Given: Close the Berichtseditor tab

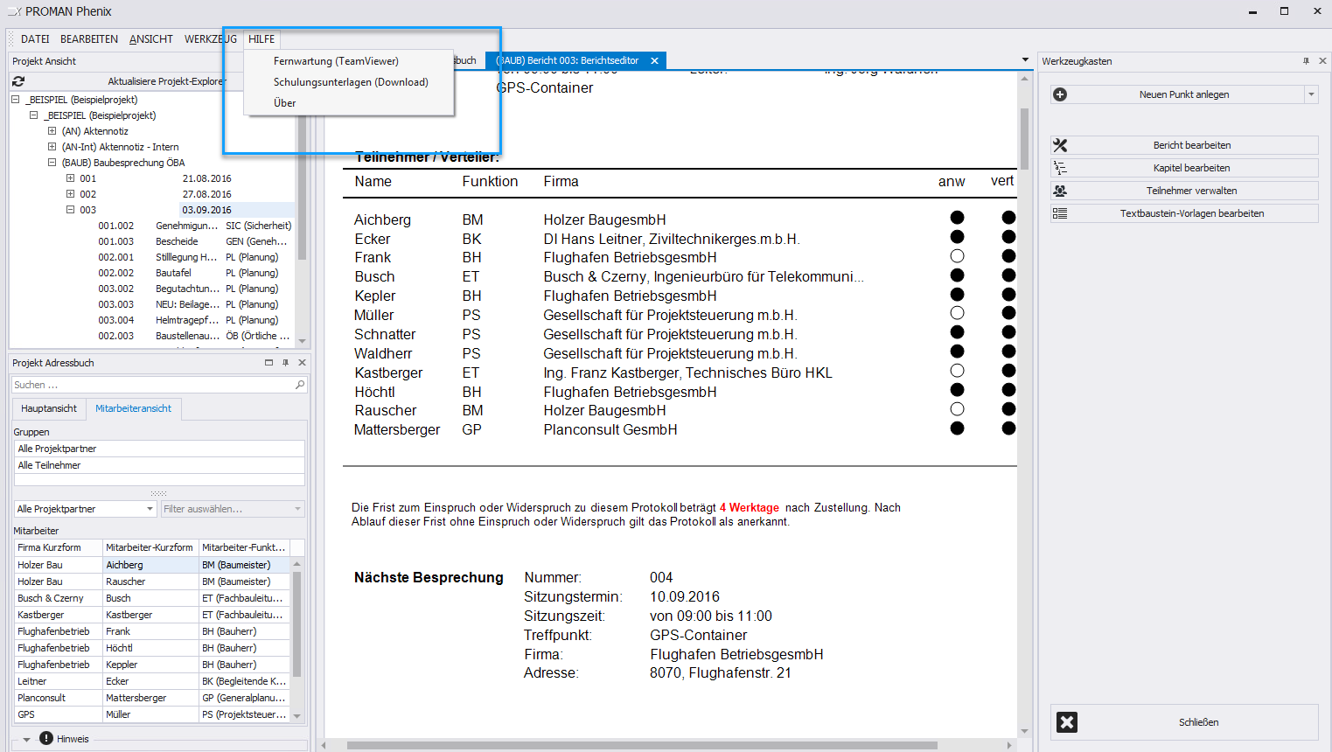Looking at the screenshot, I should tap(653, 60).
